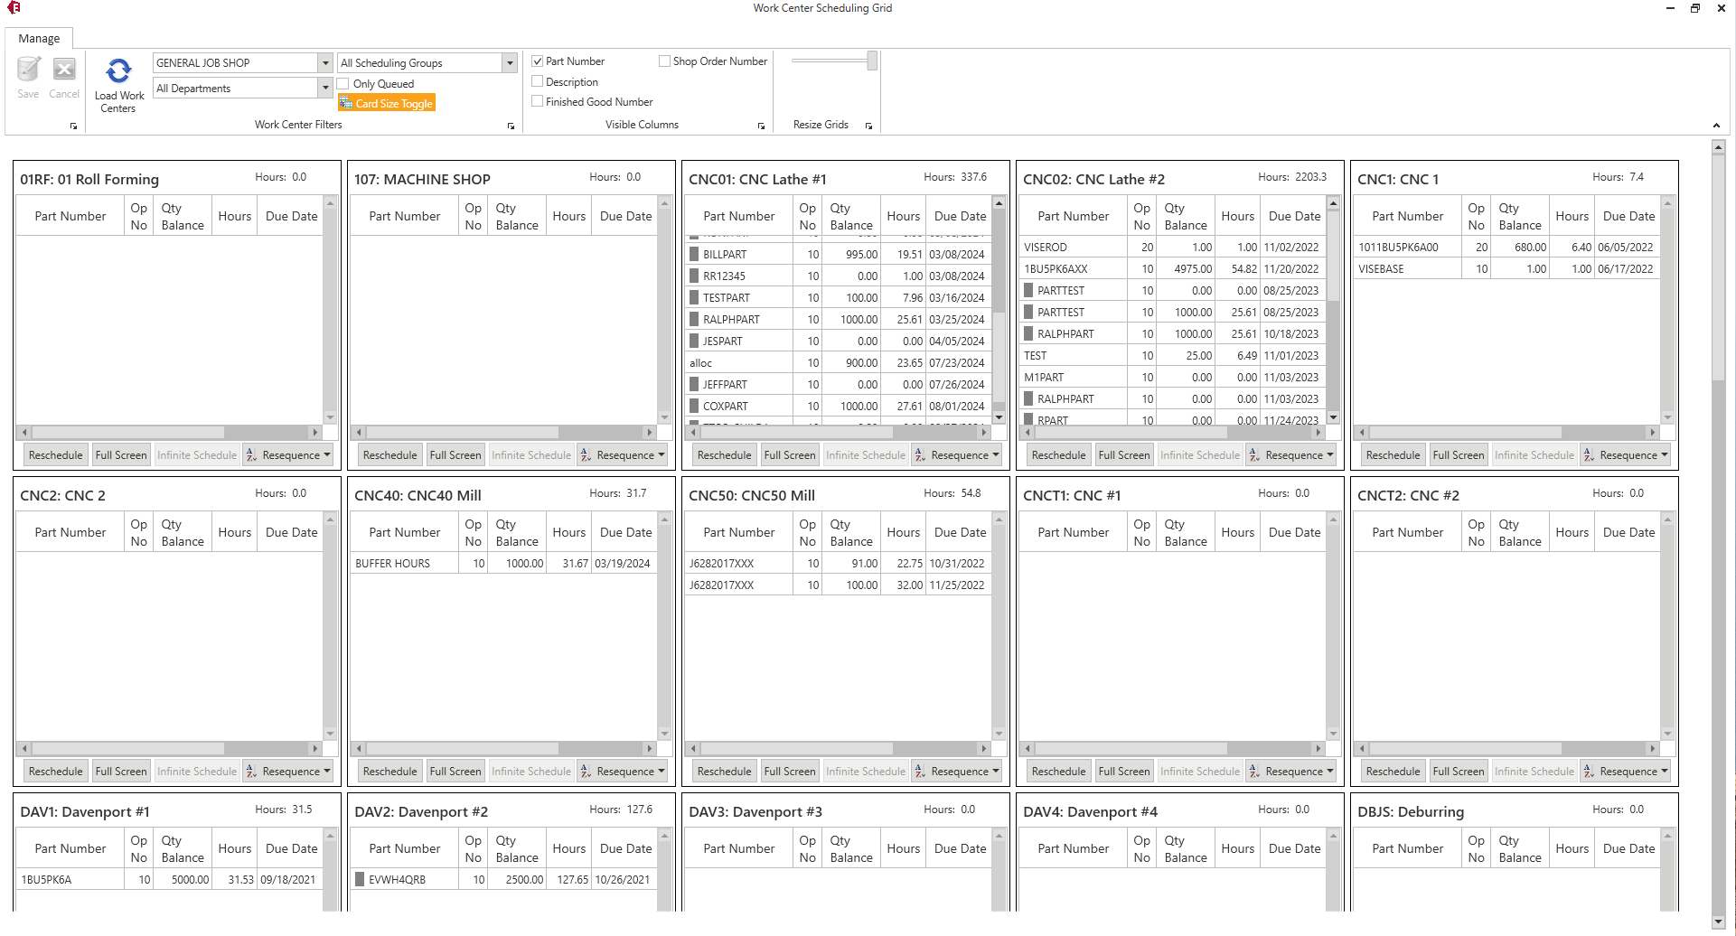Click the Cancel icon in the ribbon
The width and height of the screenshot is (1736, 936).
[x=63, y=70]
